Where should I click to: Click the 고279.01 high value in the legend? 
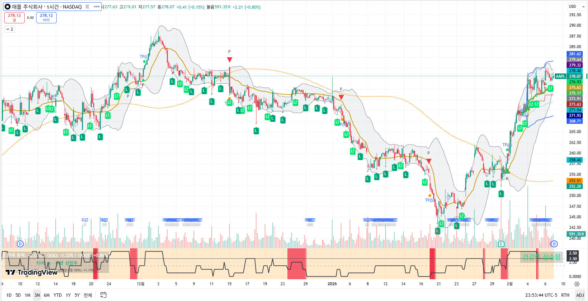128,7
